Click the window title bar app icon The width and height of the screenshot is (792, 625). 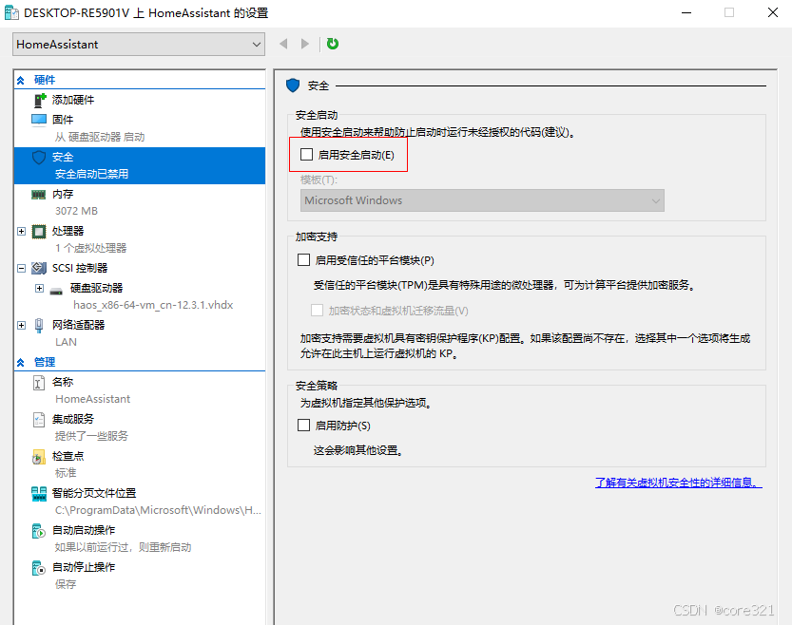pyautogui.click(x=11, y=12)
